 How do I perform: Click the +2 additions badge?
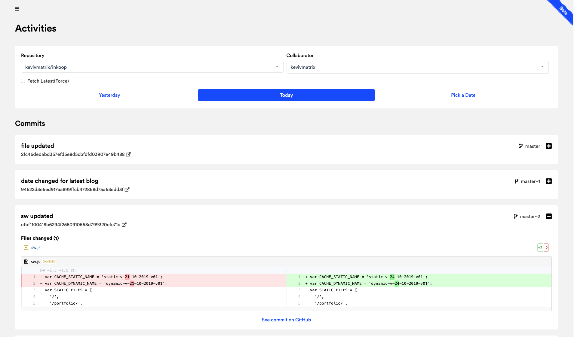(x=540, y=247)
